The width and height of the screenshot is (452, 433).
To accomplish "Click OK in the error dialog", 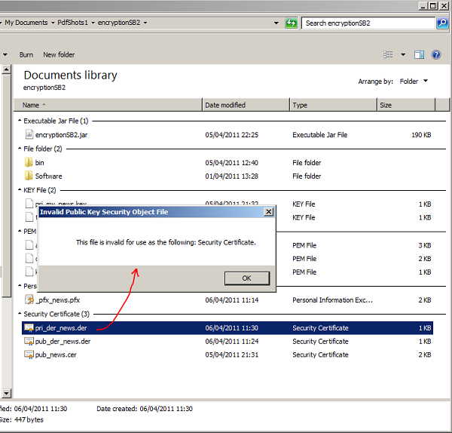I will point(247,278).
